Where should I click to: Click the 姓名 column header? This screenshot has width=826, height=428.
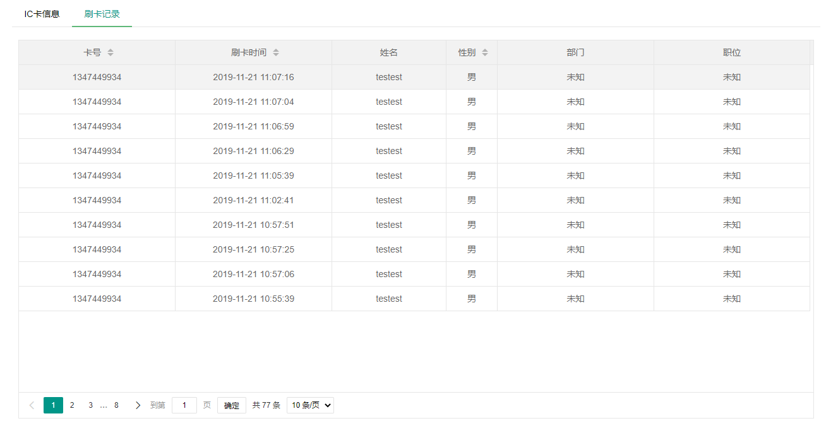point(389,52)
